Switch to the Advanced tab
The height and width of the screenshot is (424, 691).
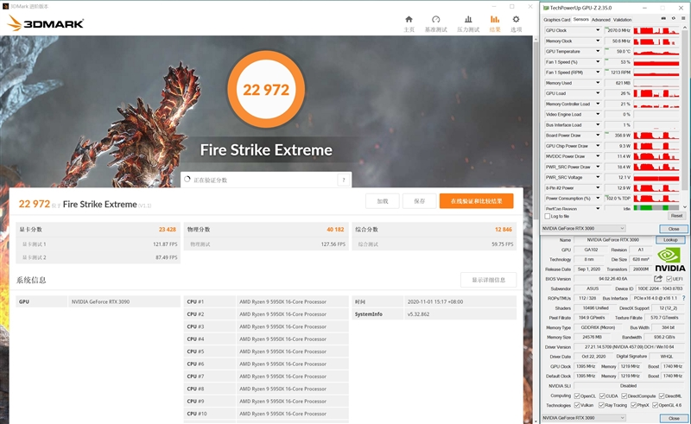(601, 20)
